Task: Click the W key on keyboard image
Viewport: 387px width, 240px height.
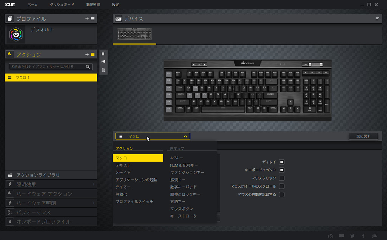Action: 195,88
